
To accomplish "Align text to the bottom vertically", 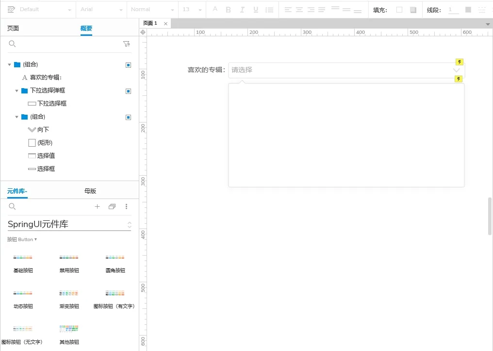I will coord(358,11).
